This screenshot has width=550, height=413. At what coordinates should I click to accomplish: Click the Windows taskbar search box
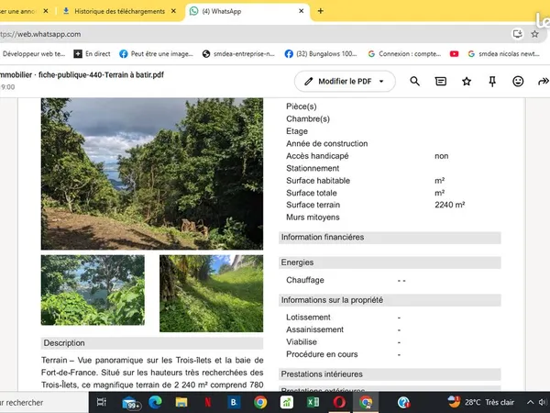[44, 403]
